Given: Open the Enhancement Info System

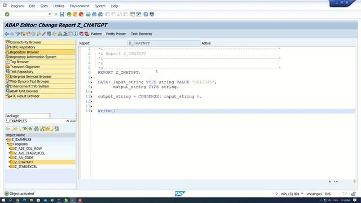Looking at the screenshot, I should [x=40, y=86].
